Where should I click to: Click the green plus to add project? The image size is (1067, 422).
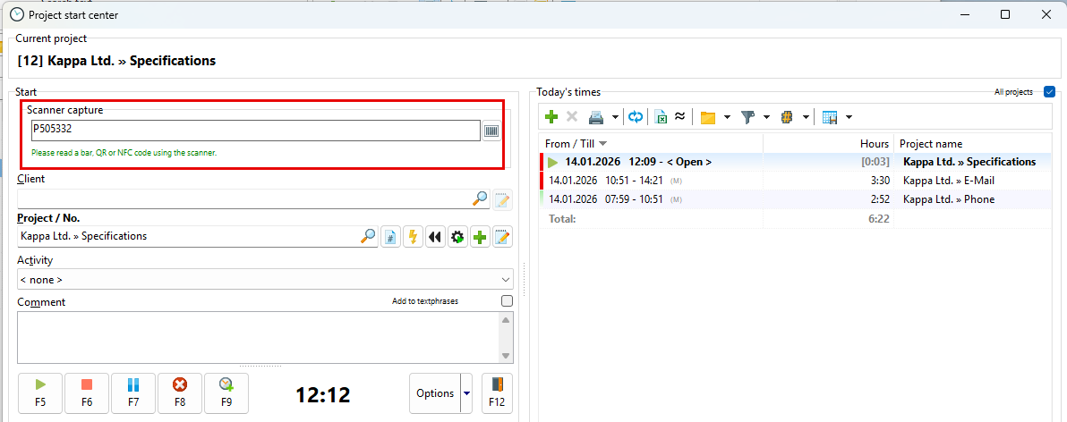(x=480, y=237)
